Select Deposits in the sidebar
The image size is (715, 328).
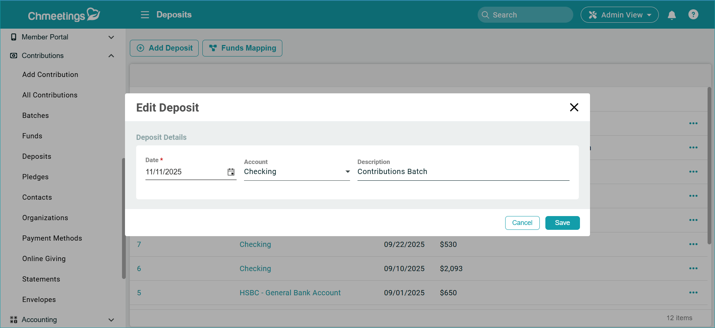click(36, 156)
